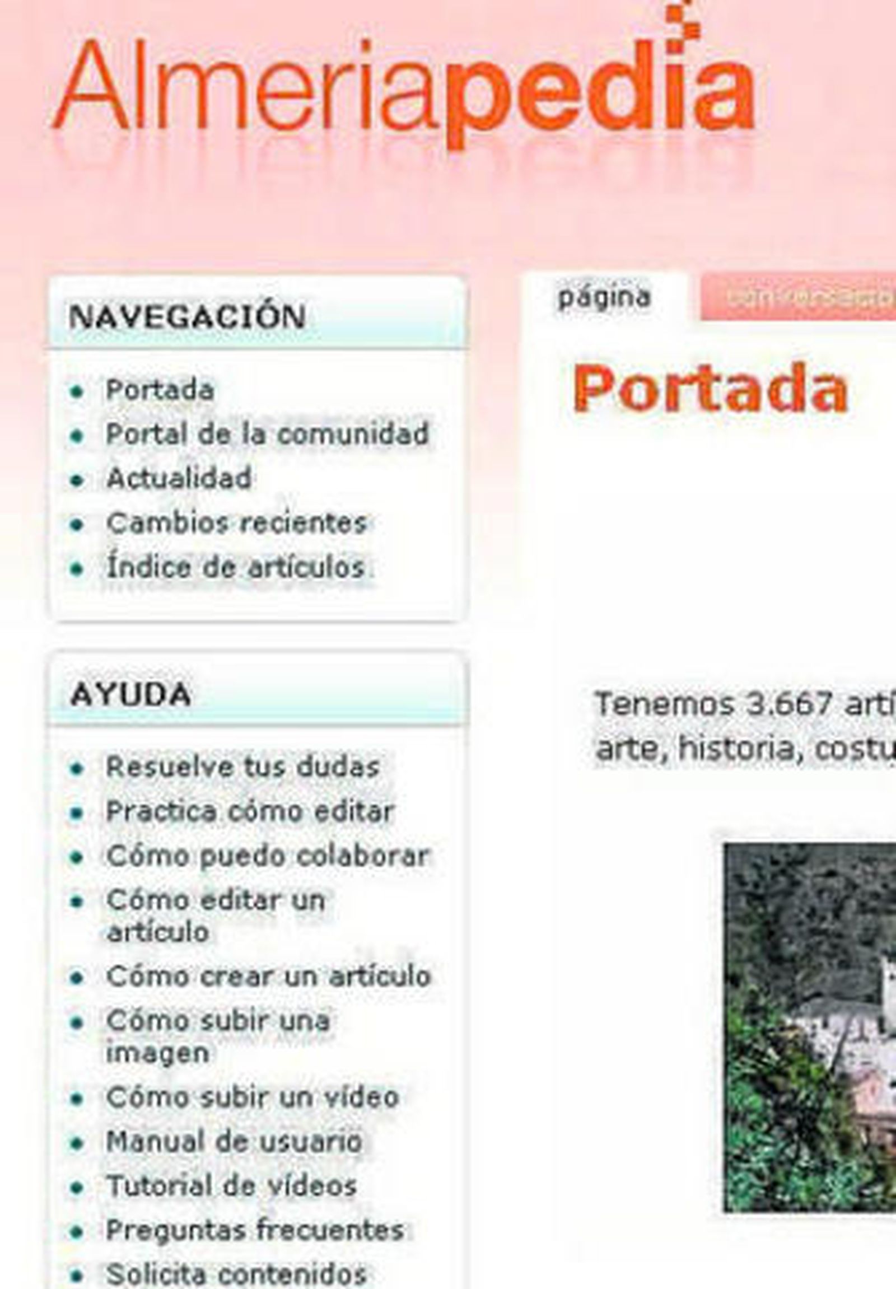The width and height of the screenshot is (896, 1289).
Task: Open the Manual de usuario
Action: pyautogui.click(x=234, y=1141)
